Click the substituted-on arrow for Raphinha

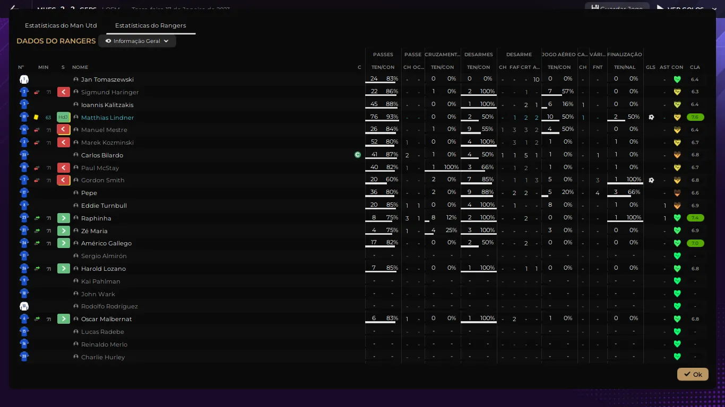click(x=64, y=218)
